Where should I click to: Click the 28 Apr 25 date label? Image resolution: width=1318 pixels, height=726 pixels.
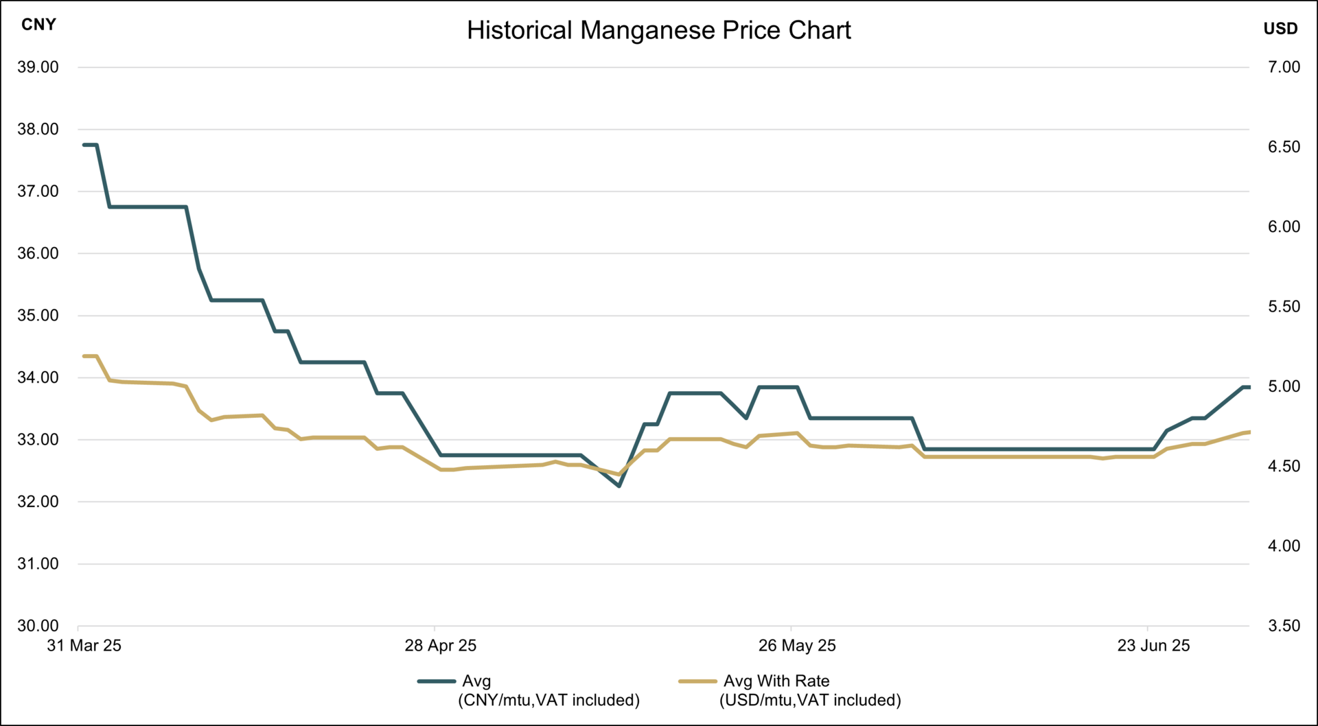point(440,646)
